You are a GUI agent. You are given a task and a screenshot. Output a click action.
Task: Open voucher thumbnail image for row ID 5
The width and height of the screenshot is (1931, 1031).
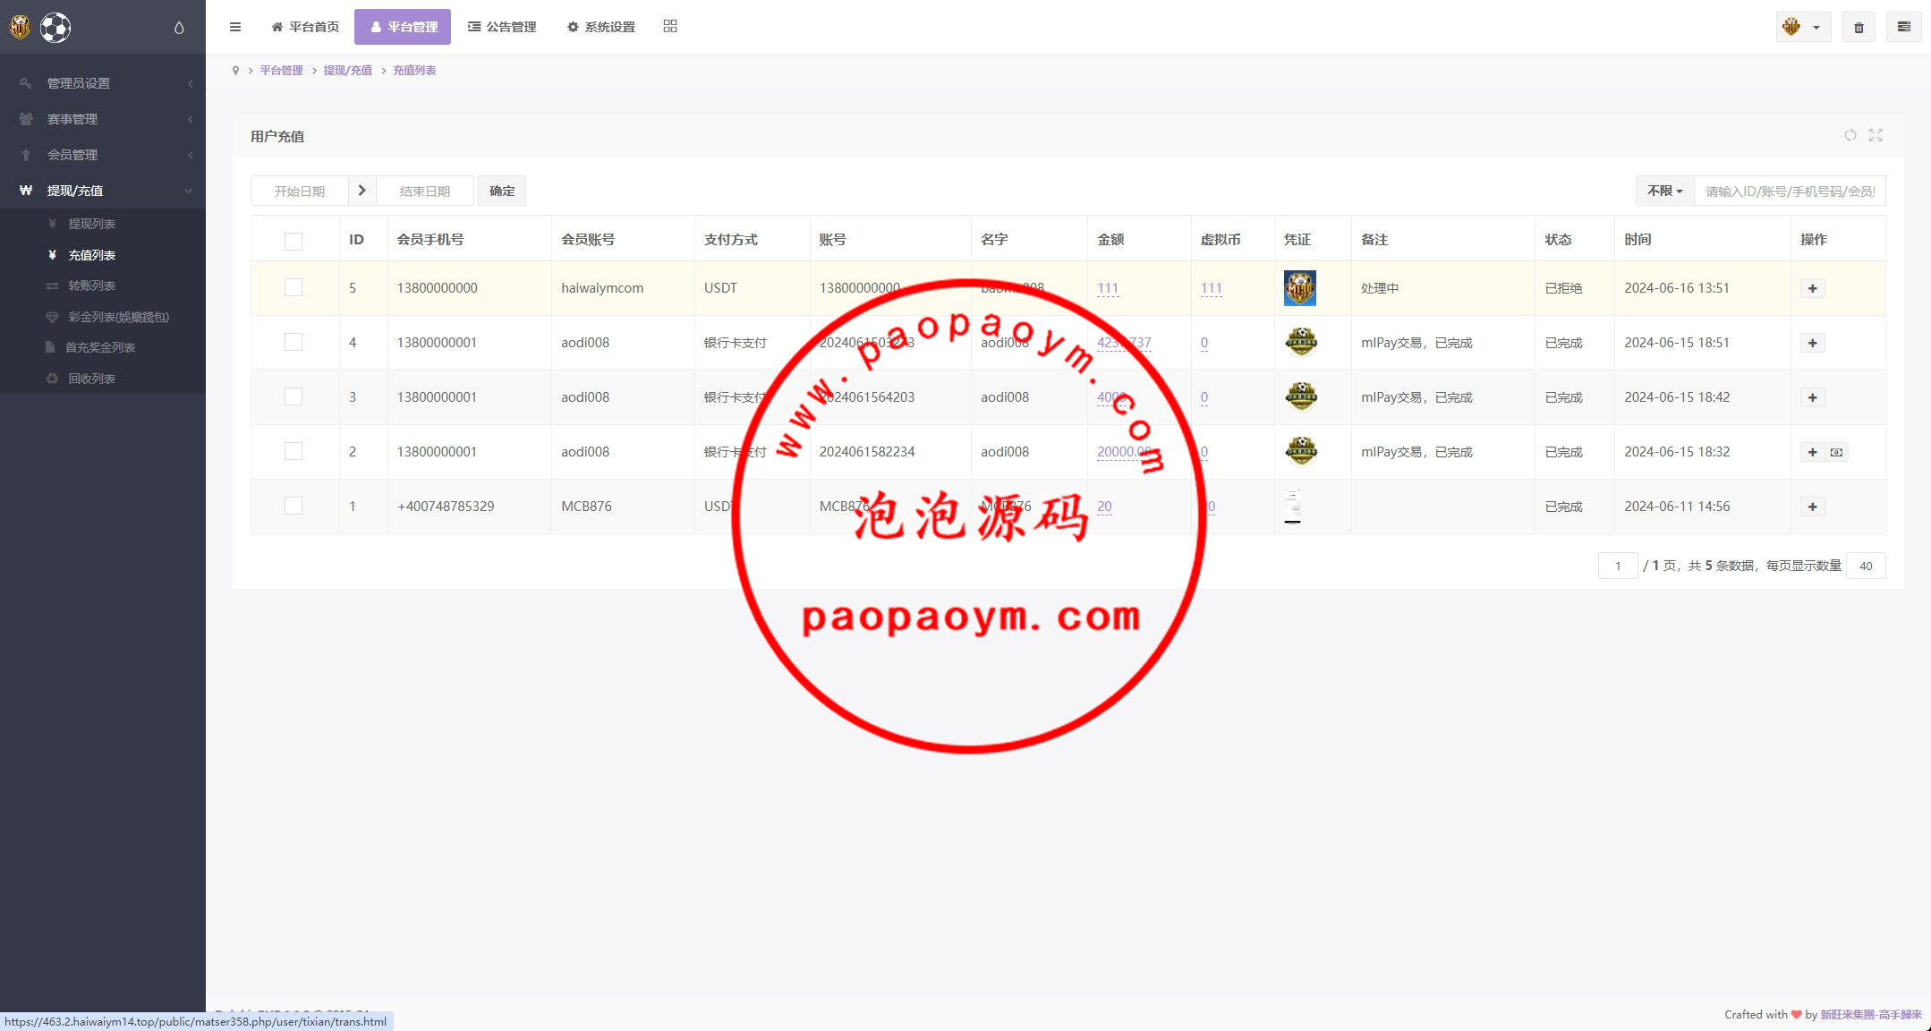[x=1300, y=288]
